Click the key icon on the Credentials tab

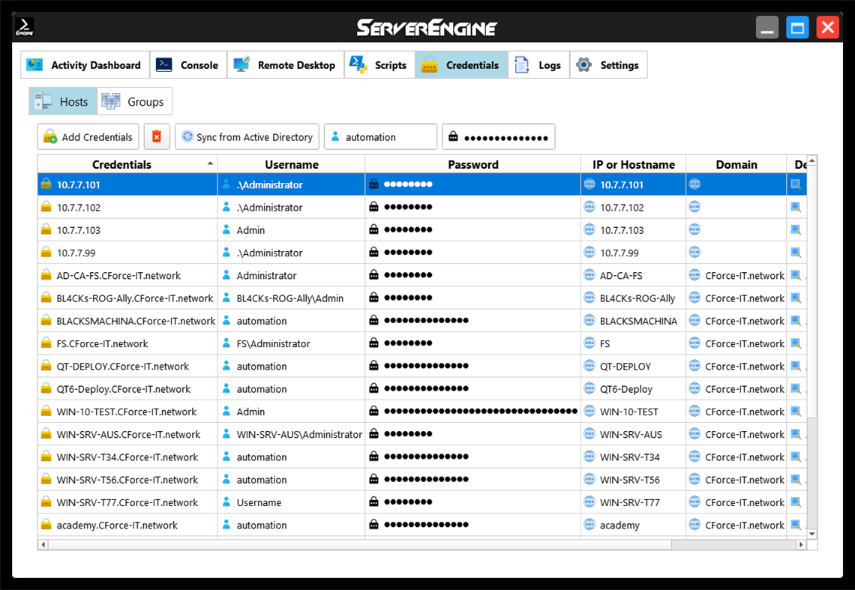430,64
